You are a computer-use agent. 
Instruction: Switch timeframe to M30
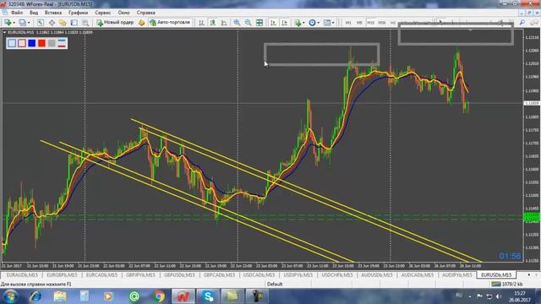coord(382,23)
